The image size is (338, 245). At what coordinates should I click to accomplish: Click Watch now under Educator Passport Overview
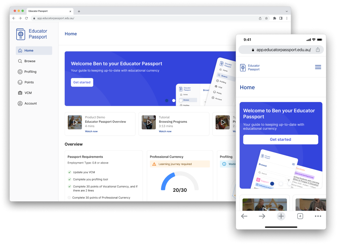[x=91, y=131]
